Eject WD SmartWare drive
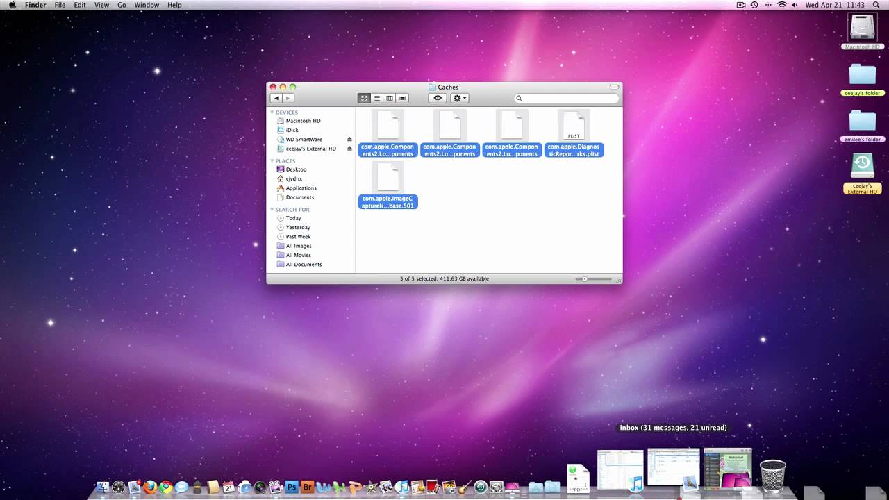 click(349, 139)
